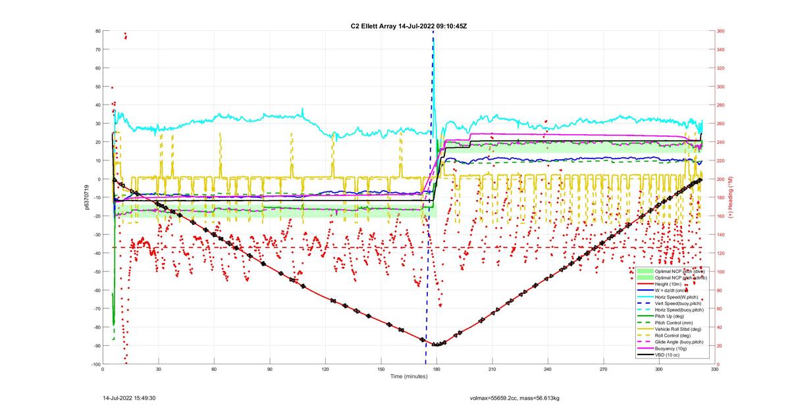The width and height of the screenshot is (790, 409).
Task: Click the x-axis tick label '120'
Action: point(326,370)
